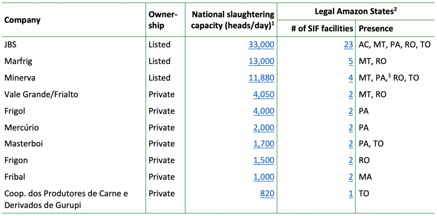
Task: Click Marfrig's 13,000 capacity link
Action: click(261, 61)
